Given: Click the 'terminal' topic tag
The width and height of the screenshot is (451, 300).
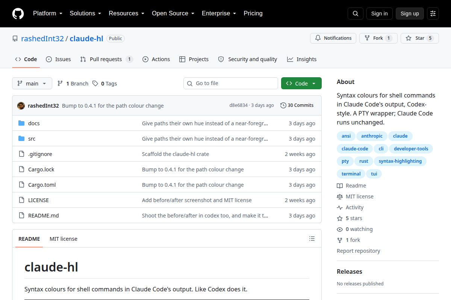Looking at the screenshot, I should 351,174.
